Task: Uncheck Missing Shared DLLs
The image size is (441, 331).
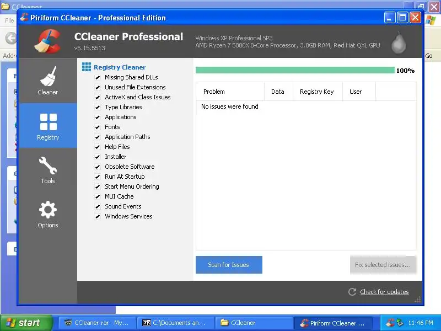Action: click(x=98, y=77)
